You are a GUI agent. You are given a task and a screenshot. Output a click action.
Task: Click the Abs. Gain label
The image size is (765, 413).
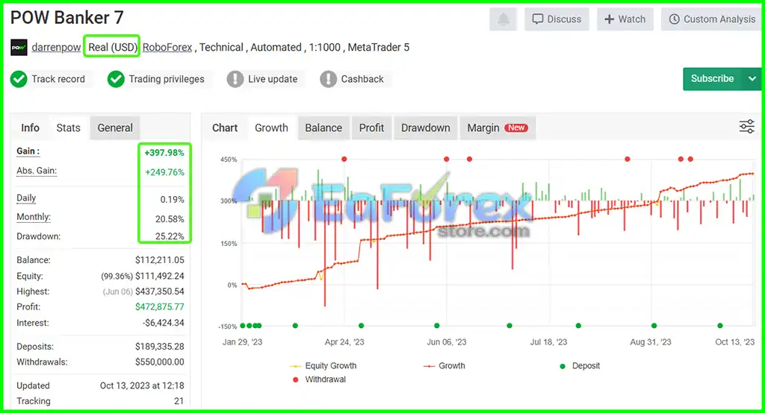[37, 171]
